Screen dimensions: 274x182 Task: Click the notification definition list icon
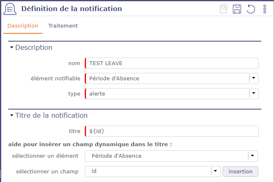pos(10,9)
